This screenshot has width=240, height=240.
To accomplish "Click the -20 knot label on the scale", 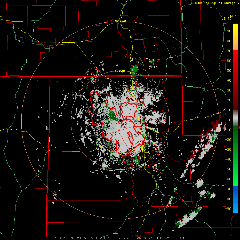I will pos(228,140).
